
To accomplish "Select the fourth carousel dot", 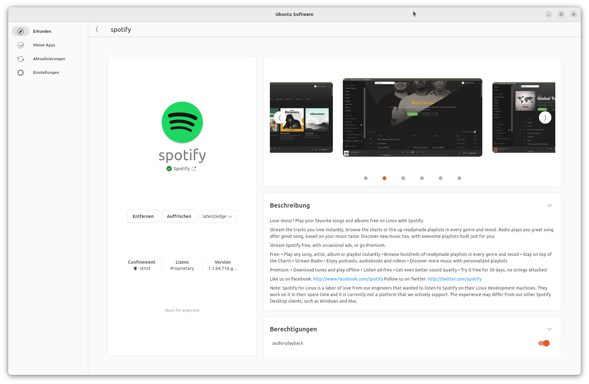I will coord(422,178).
